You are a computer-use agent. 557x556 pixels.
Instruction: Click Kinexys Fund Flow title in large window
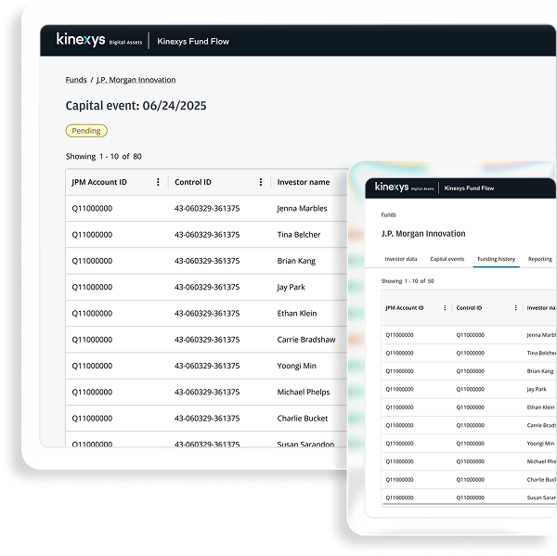193,42
